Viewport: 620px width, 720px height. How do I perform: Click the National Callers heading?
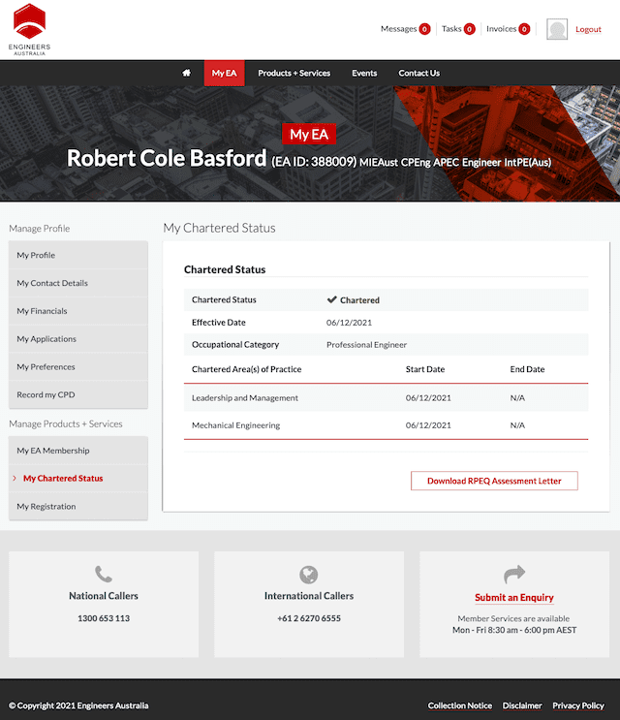104,596
